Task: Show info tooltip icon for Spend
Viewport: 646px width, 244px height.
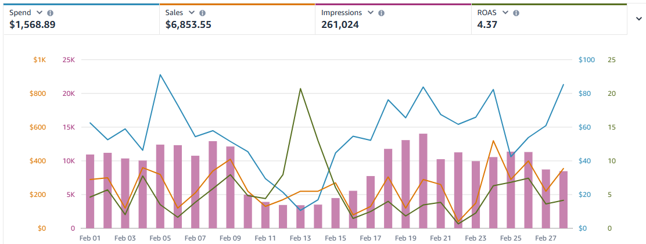Action: point(50,13)
